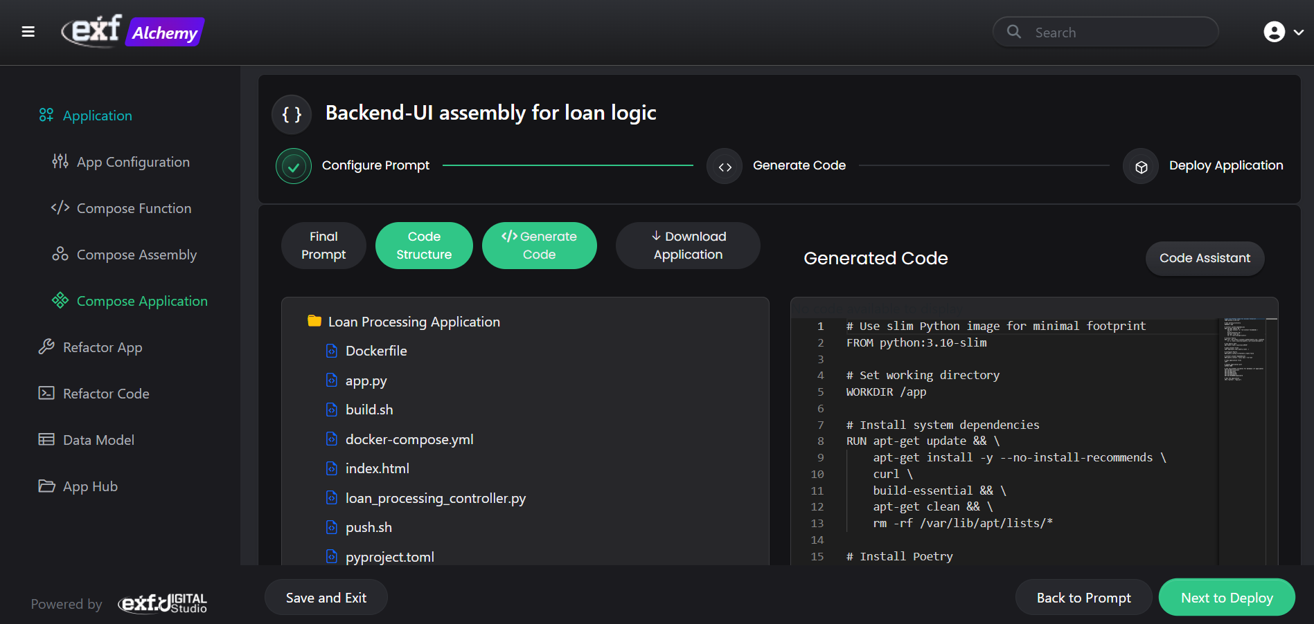
Task: Open Compose Assembly in the sidebar
Action: (x=136, y=255)
